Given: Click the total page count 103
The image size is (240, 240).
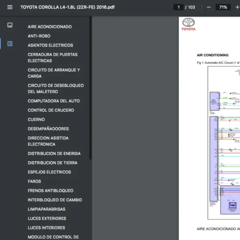Looking at the screenshot, I should tap(192, 7).
